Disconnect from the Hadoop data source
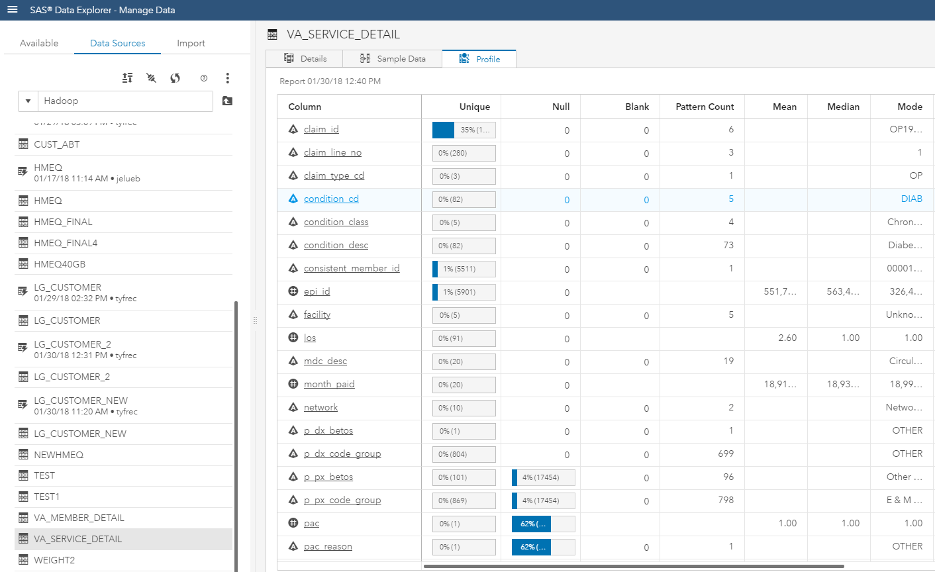This screenshot has width=935, height=572. (x=151, y=77)
